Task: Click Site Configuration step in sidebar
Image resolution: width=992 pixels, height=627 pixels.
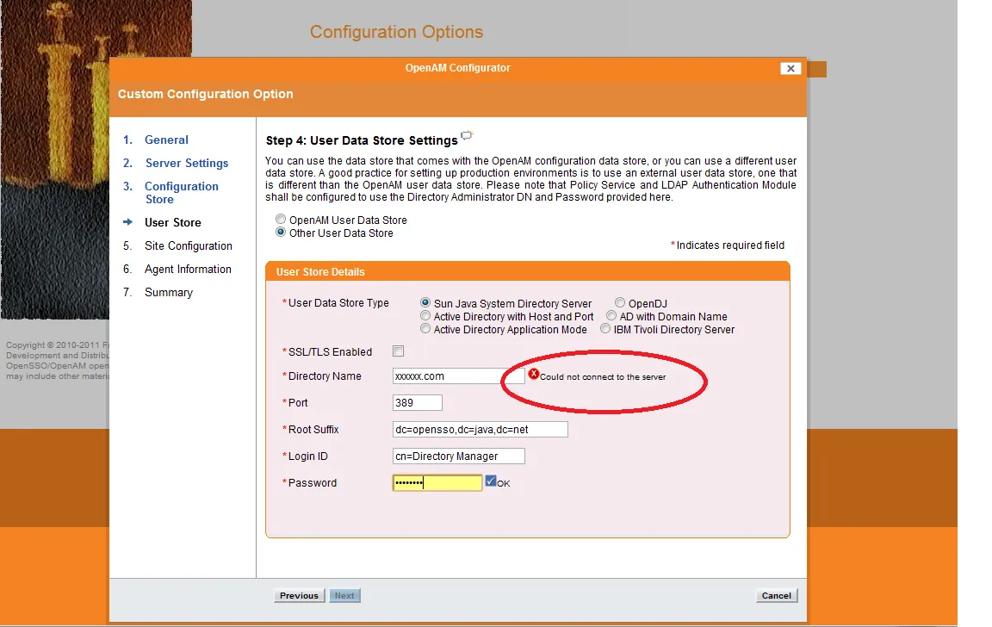Action: coord(188,246)
